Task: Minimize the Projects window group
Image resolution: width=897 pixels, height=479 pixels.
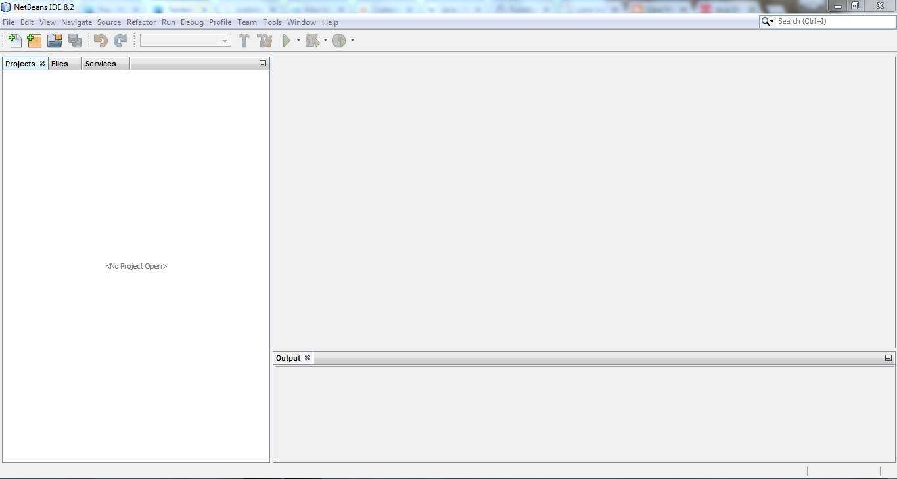Action: coord(263,64)
